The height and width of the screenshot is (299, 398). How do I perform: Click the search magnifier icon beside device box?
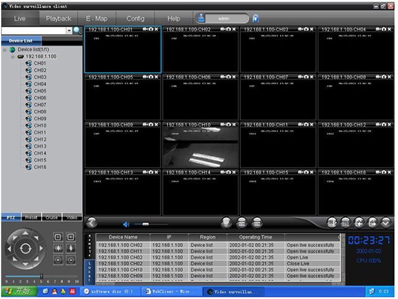[x=77, y=30]
